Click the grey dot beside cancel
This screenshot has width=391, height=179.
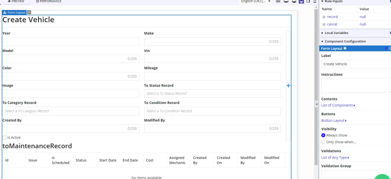(x=324, y=24)
